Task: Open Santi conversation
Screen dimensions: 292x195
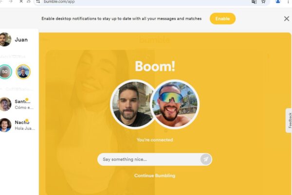Action: [x=18, y=104]
